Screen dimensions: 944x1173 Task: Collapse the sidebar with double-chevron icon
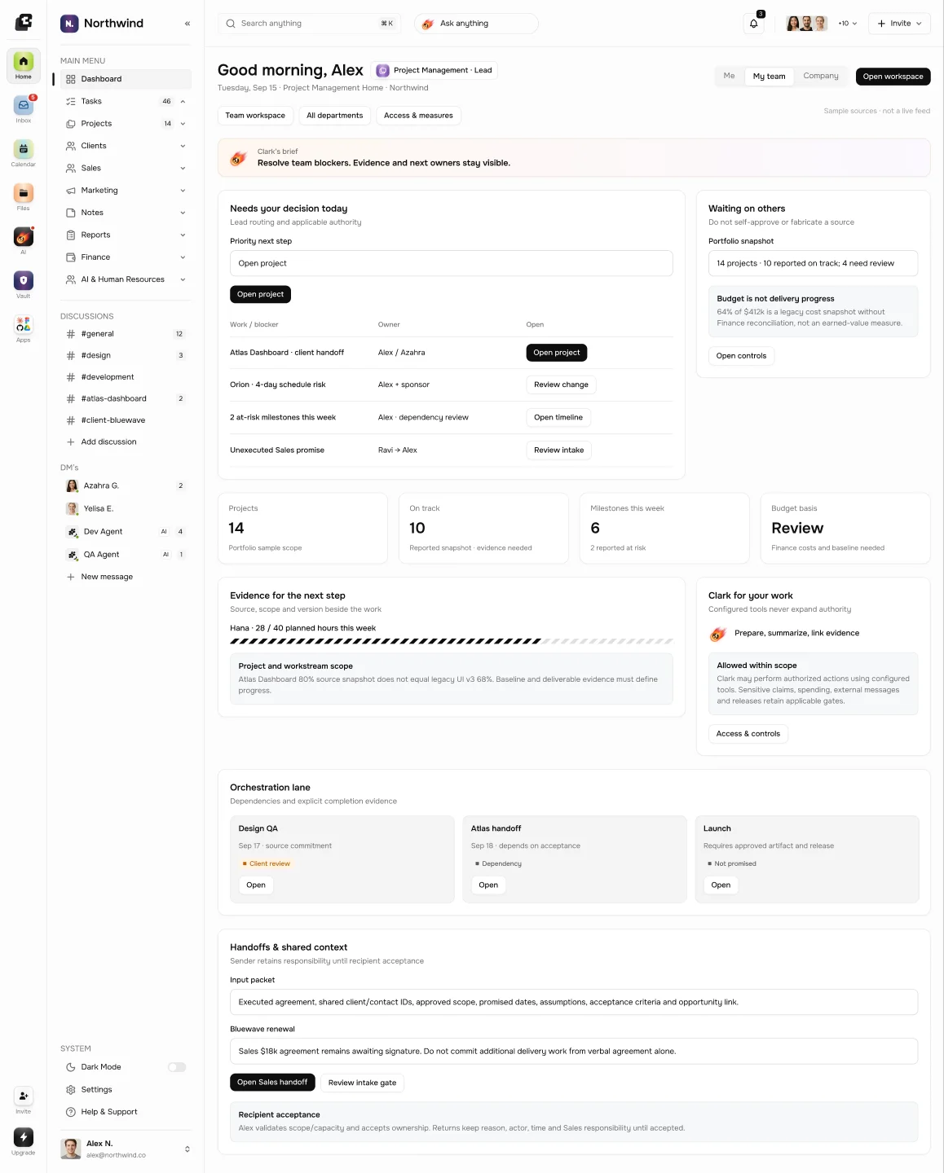(x=187, y=24)
